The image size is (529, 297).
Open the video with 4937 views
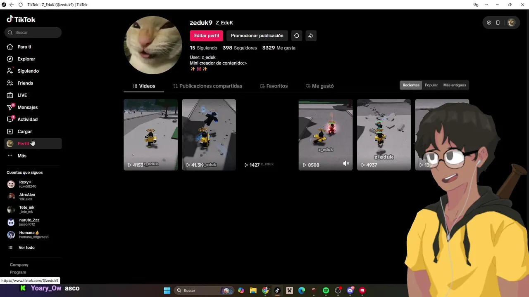click(384, 134)
